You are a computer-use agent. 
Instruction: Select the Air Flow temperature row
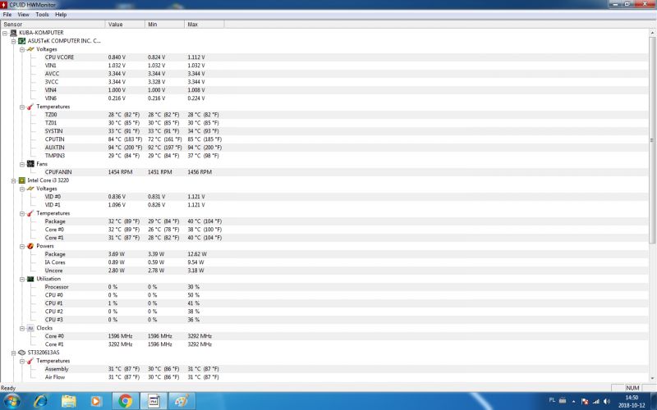pyautogui.click(x=324, y=377)
